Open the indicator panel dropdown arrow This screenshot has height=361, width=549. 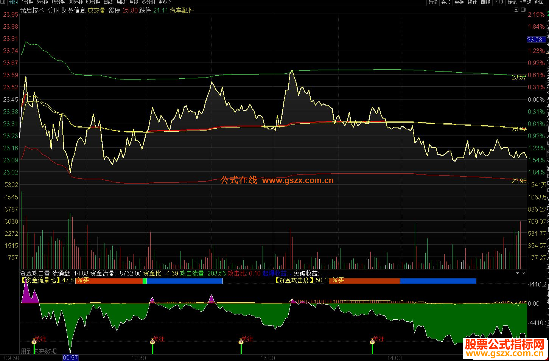click(517, 273)
